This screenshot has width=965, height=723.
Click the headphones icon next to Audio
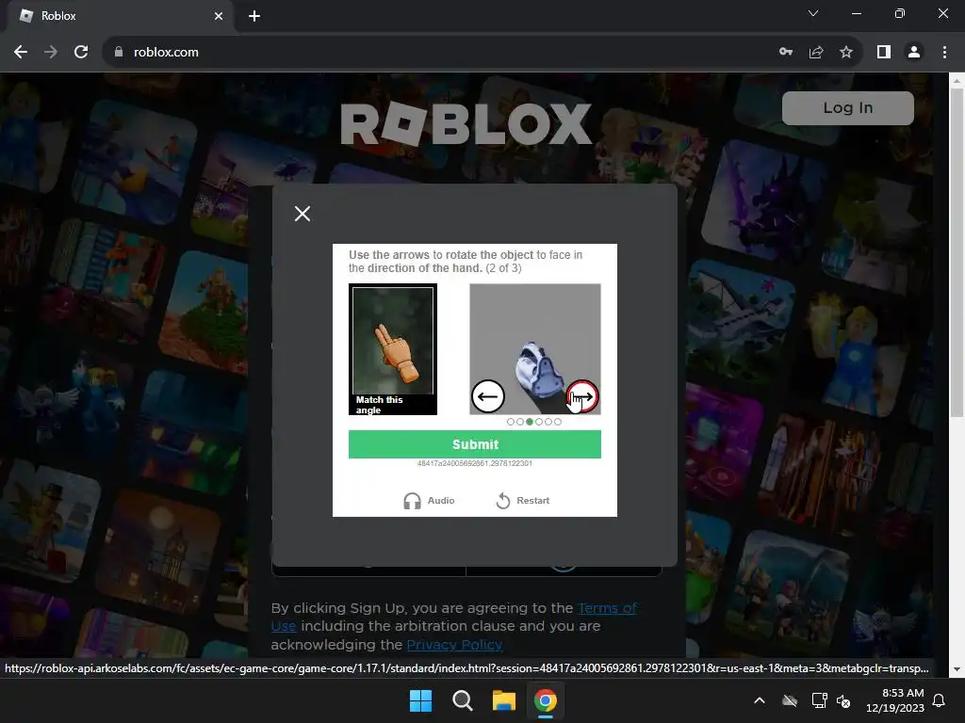(412, 501)
